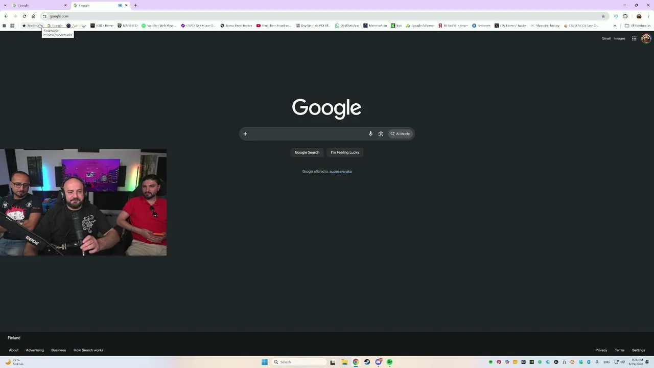
Task: Open the Shopping history bookmark
Action: (x=545, y=26)
